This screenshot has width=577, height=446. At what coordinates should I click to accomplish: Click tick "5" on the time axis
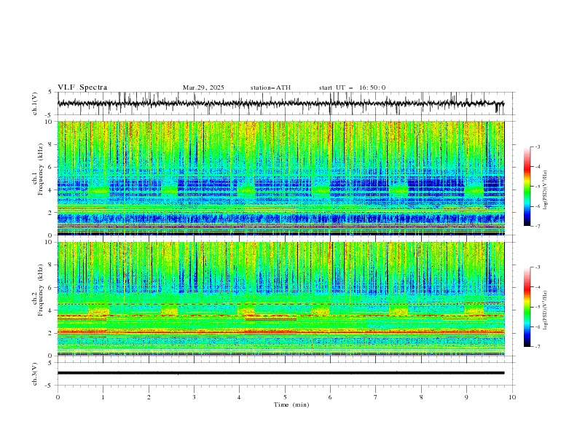[x=285, y=397]
